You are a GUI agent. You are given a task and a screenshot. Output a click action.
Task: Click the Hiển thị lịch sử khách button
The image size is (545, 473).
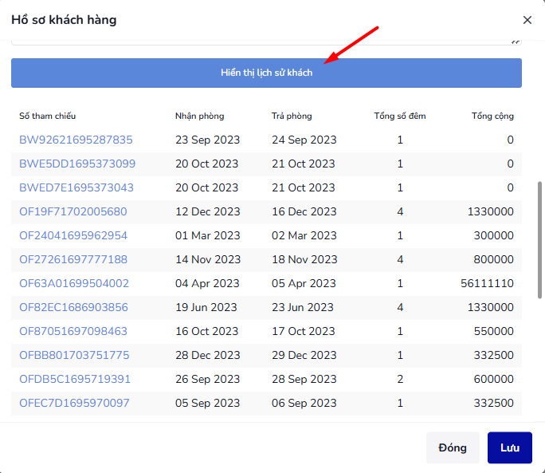[266, 73]
